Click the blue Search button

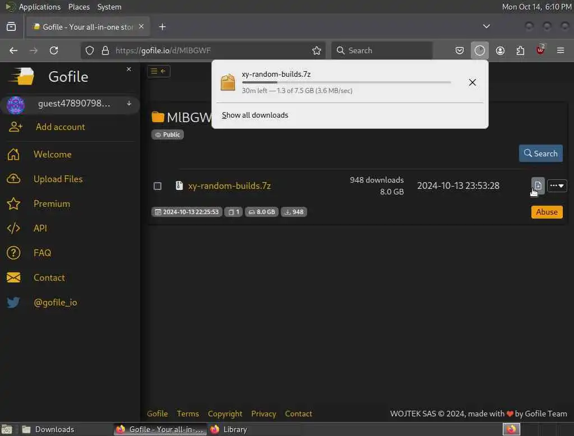[x=540, y=154]
